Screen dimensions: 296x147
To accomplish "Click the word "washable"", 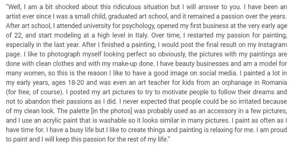I will [x=112, y=120].
